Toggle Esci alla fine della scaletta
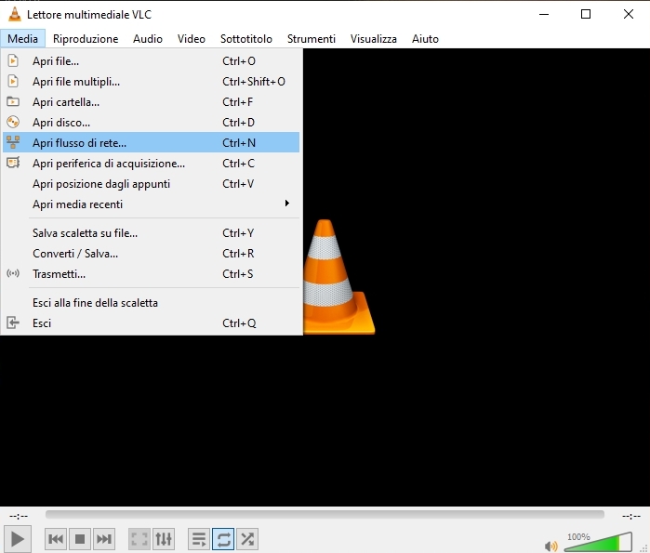The width and height of the screenshot is (650, 553). pos(151,302)
